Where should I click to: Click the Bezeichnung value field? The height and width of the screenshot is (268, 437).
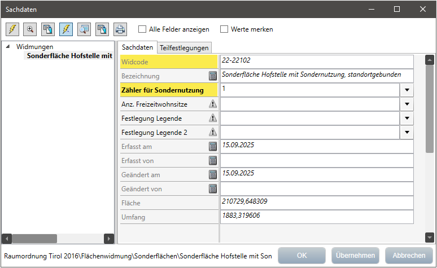(x=317, y=76)
